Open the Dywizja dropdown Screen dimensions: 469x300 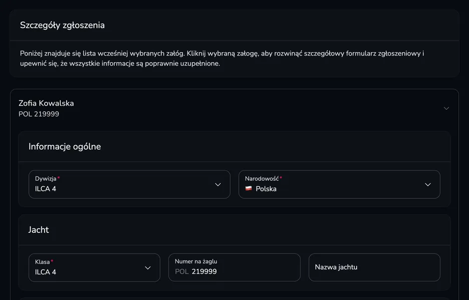[129, 185]
